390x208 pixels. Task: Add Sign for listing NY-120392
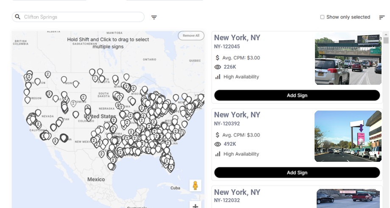pyautogui.click(x=297, y=172)
